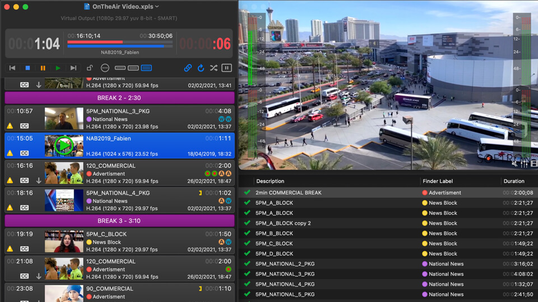
Task: Click the warning icon on 5PM_C_BLOCK playlist row
Action: tap(10, 248)
